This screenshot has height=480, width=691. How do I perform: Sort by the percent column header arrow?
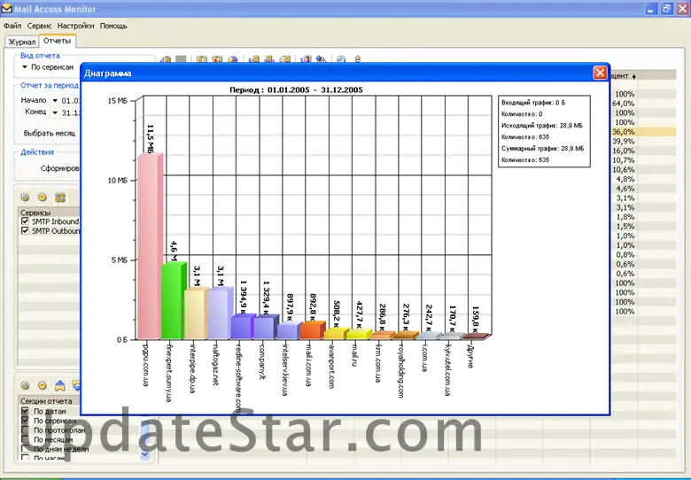point(634,76)
